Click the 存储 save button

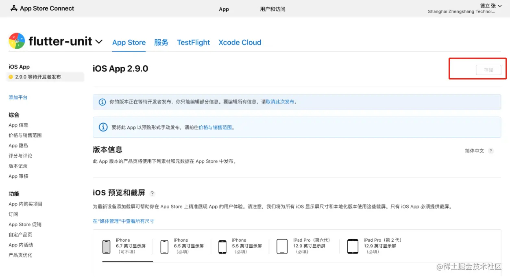tap(488, 70)
